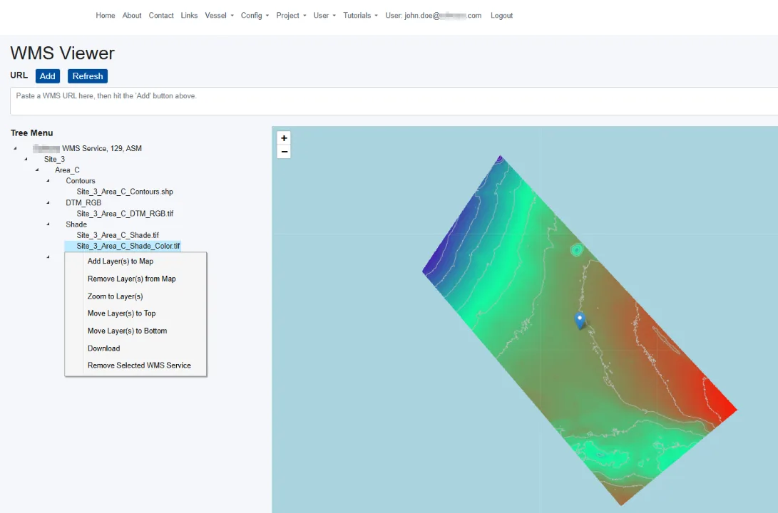Open the Config dropdown menu

pyautogui.click(x=254, y=15)
